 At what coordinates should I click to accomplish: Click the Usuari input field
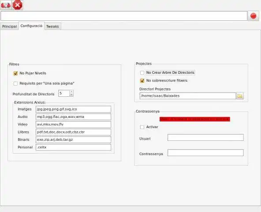[205, 138]
